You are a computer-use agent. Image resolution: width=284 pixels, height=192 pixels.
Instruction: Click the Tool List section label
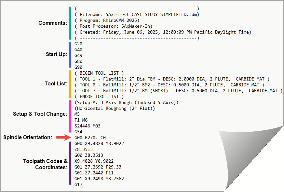click(x=56, y=84)
